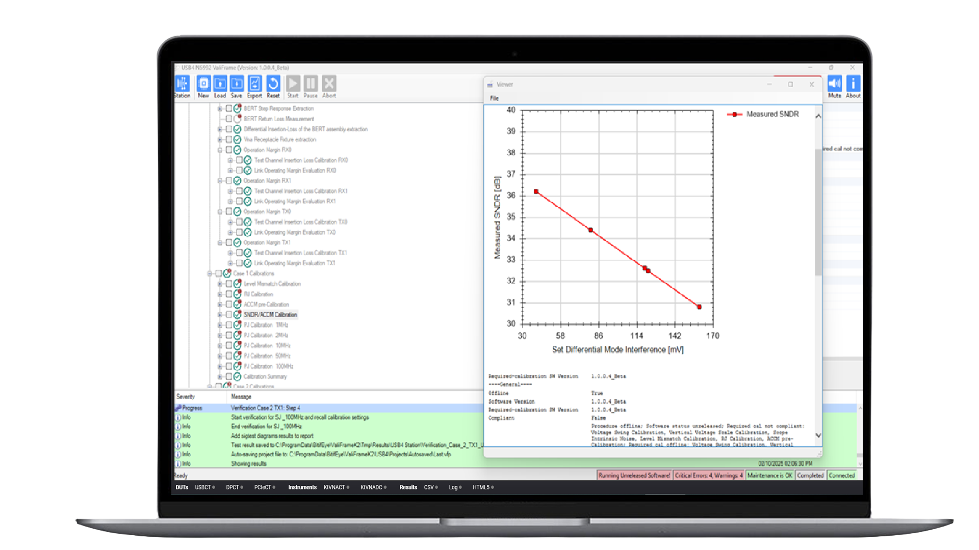This screenshot has width=979, height=550.
Task: Open the Station configuration tool
Action: point(182,86)
